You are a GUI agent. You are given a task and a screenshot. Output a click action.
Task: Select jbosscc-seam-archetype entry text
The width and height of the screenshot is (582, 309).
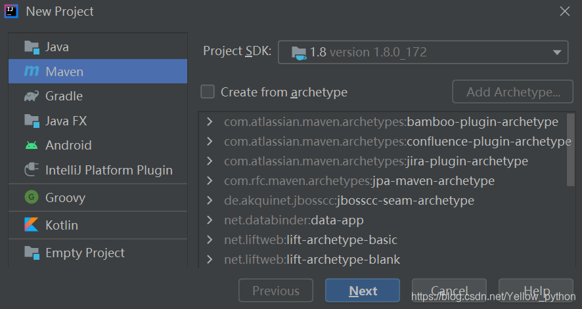[349, 201]
